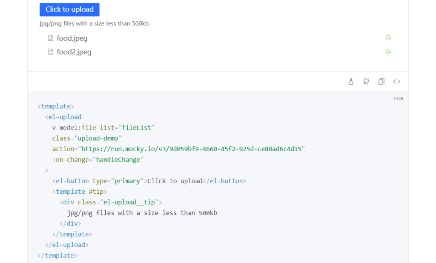
Task: Click the document icon beside food2.jpeg
Action: click(x=51, y=52)
